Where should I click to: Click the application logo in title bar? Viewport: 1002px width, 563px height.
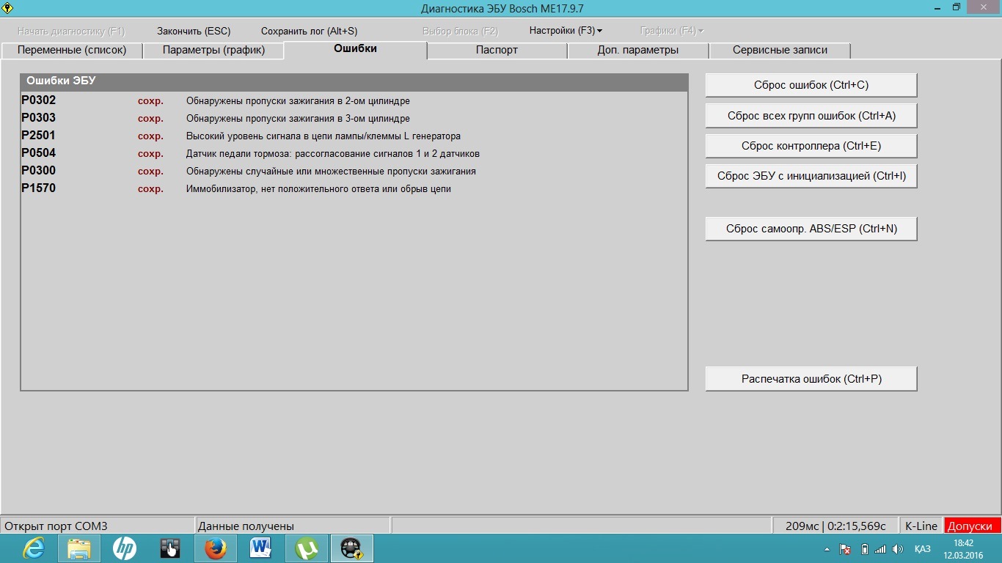pos(8,7)
